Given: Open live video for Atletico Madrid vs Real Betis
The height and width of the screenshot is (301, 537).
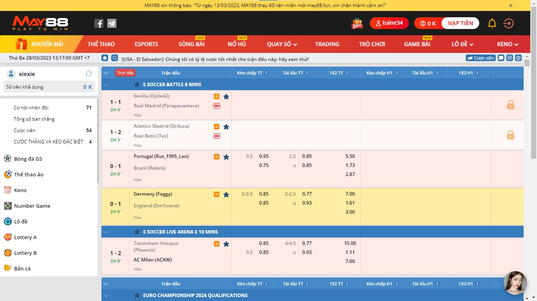Looking at the screenshot, I should coord(217,136).
